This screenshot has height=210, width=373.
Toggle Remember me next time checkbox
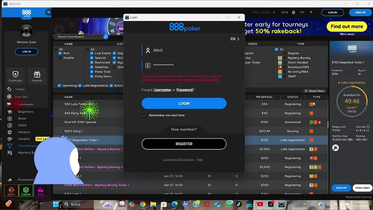(x=144, y=116)
